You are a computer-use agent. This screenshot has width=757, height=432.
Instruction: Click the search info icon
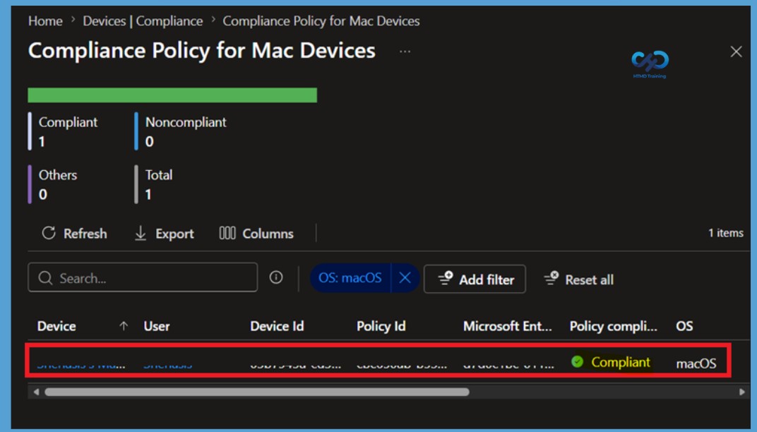pos(276,277)
